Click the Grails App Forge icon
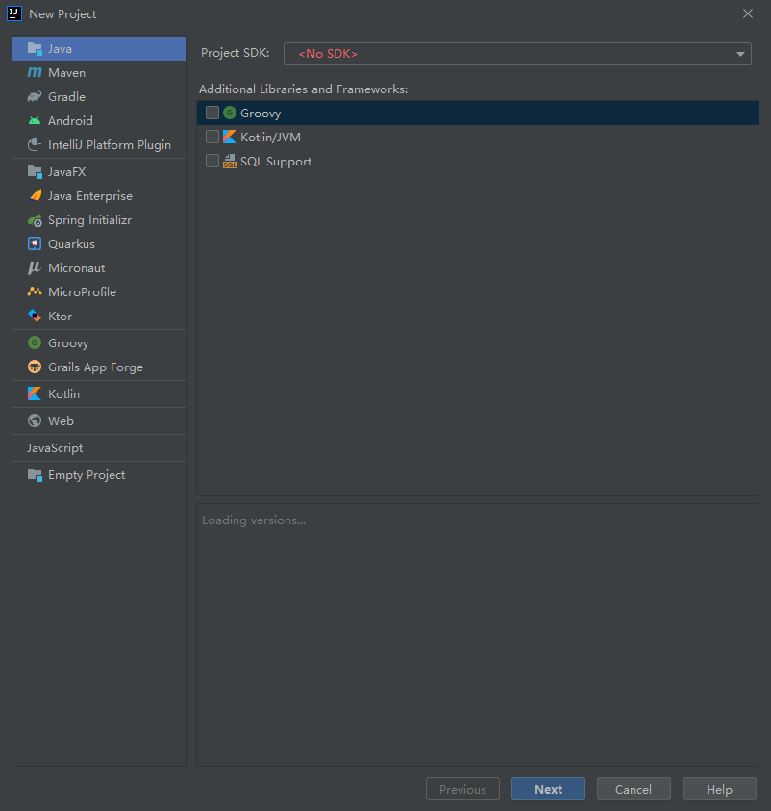 tap(35, 367)
